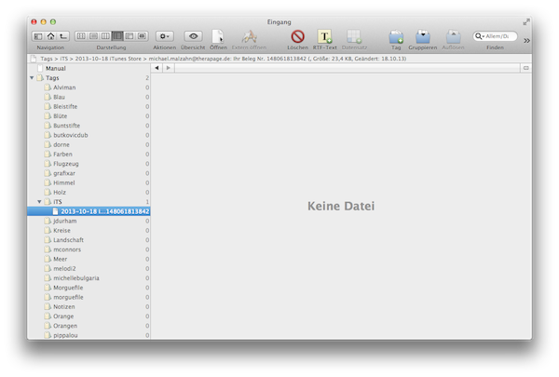This screenshot has width=559, height=377.
Task: Click the red Löschen icon
Action: [298, 36]
